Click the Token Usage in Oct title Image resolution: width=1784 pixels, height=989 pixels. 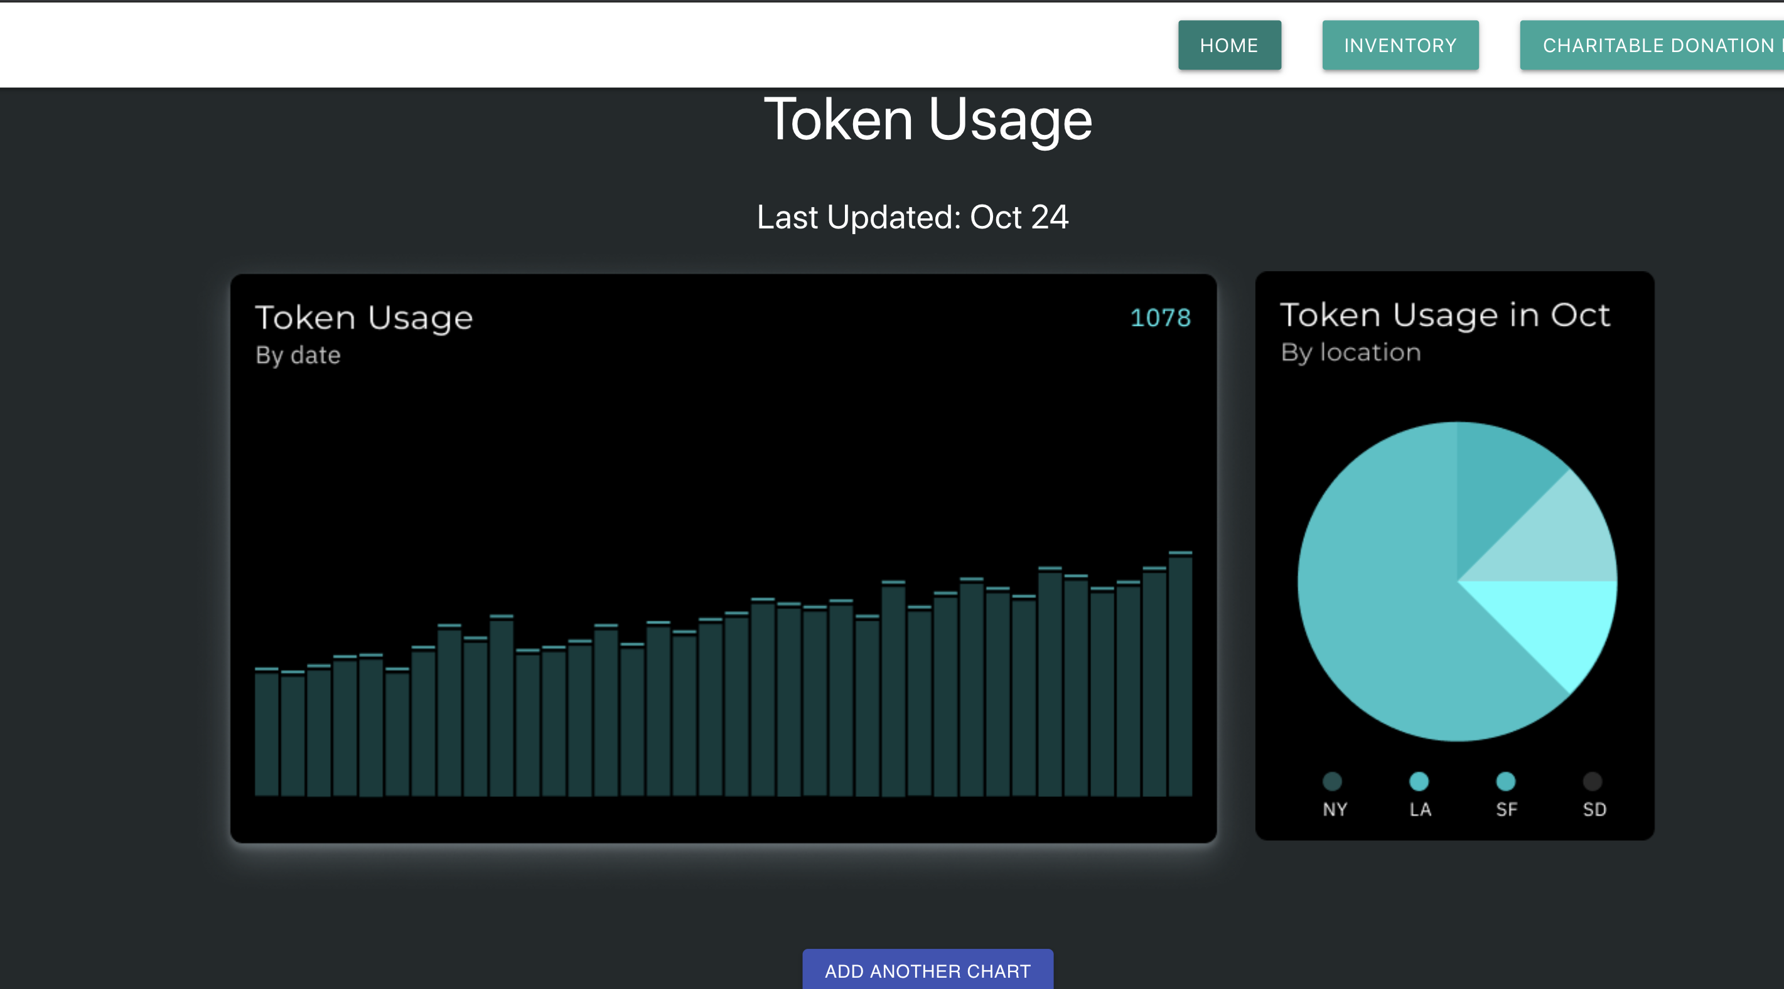[x=1444, y=315]
